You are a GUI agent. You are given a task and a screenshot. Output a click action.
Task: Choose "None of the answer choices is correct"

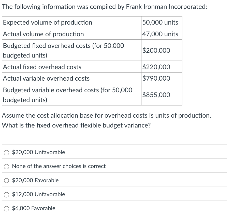(6, 166)
